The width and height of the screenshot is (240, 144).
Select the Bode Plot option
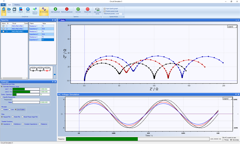pos(13,117)
